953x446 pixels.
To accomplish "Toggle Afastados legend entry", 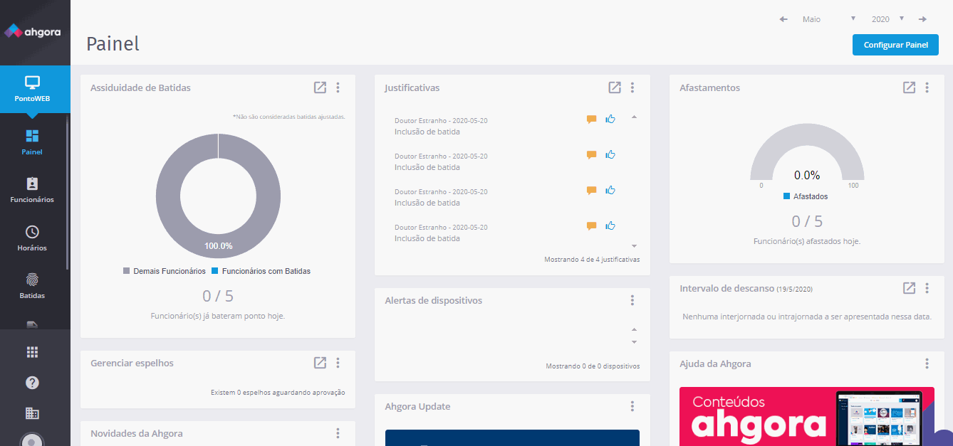I will click(x=806, y=196).
